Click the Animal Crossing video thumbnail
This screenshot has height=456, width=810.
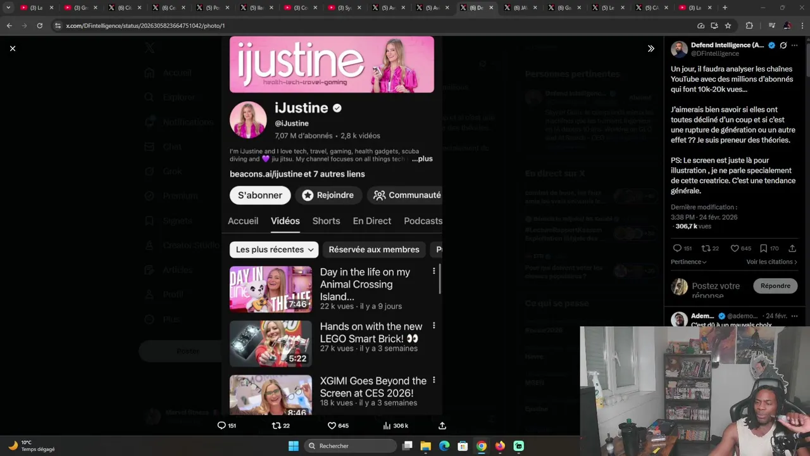(271, 289)
